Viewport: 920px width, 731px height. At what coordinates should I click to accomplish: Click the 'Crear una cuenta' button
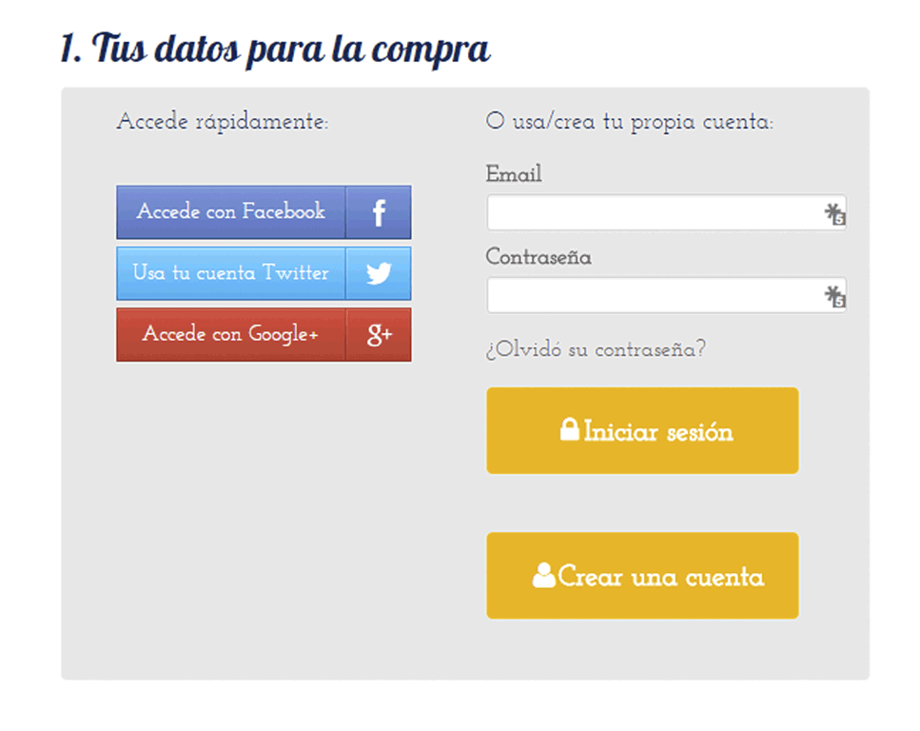click(x=642, y=576)
